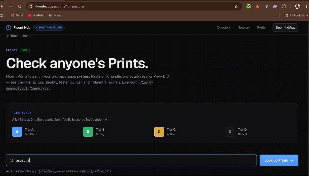Open the green dice extension icon
309x176 pixels.
point(248,6)
